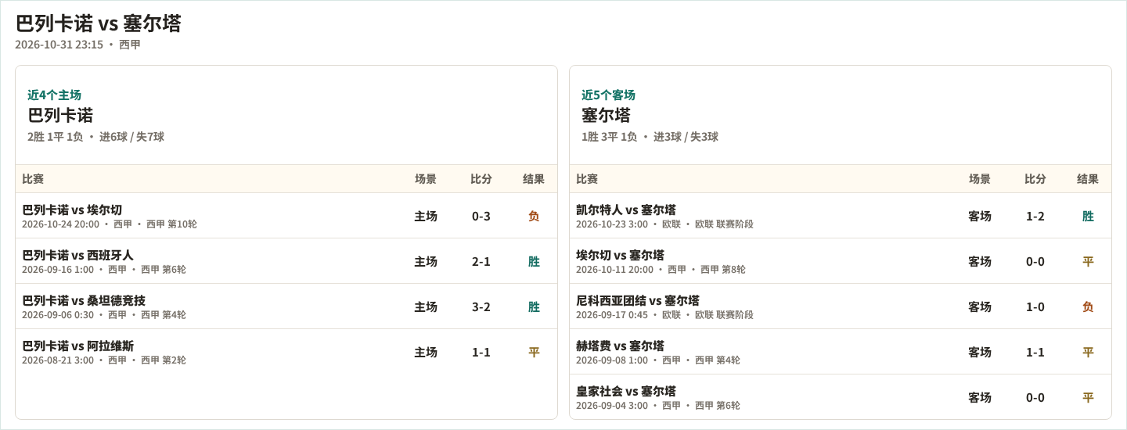Click the 平 result for 巴列卡诺 vs 阿拉维斯
The image size is (1127, 430).
click(x=534, y=352)
